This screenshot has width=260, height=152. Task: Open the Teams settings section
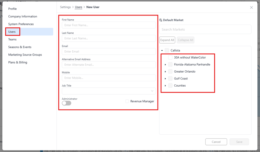coord(12,39)
